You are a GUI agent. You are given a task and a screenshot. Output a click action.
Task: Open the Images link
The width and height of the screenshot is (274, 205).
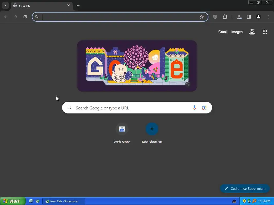pos(237,32)
